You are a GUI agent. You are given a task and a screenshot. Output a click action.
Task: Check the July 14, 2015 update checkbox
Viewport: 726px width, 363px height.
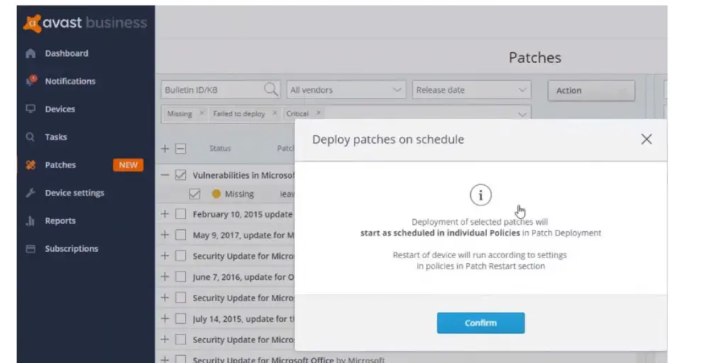point(181,318)
